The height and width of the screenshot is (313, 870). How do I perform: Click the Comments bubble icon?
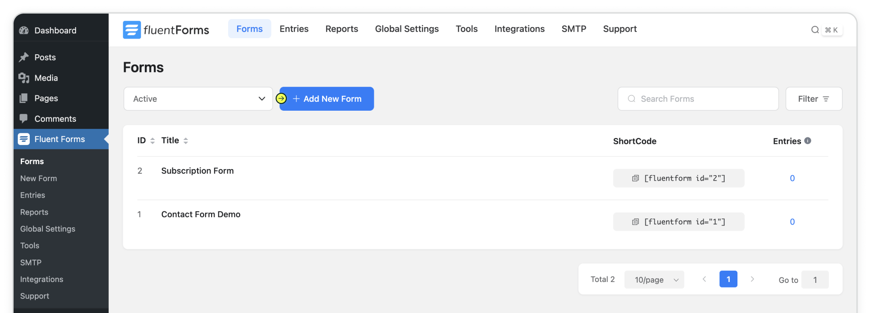(24, 119)
